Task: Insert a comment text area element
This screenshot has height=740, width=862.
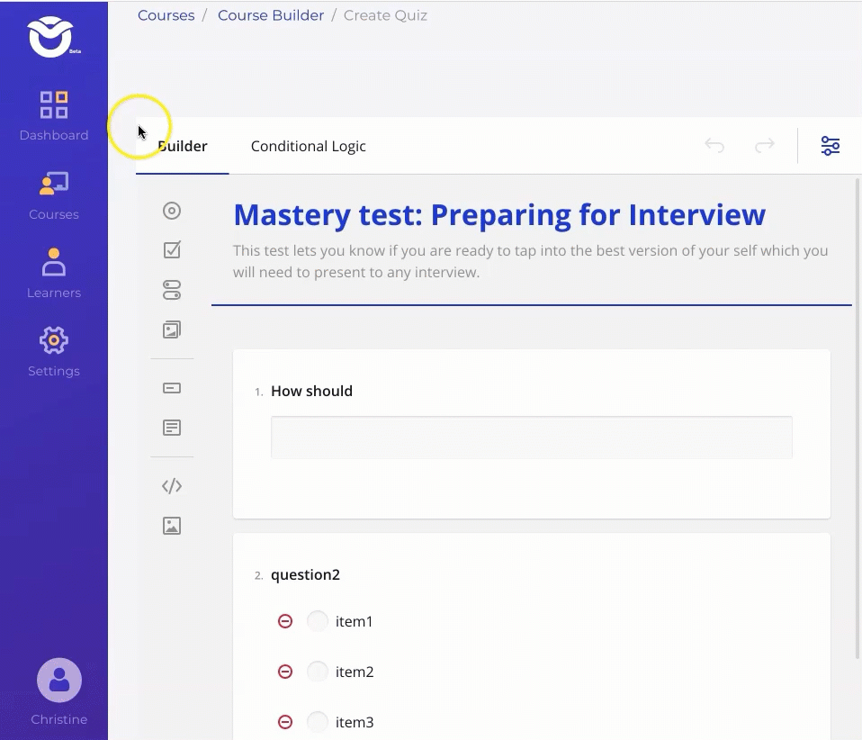Action: click(x=172, y=428)
